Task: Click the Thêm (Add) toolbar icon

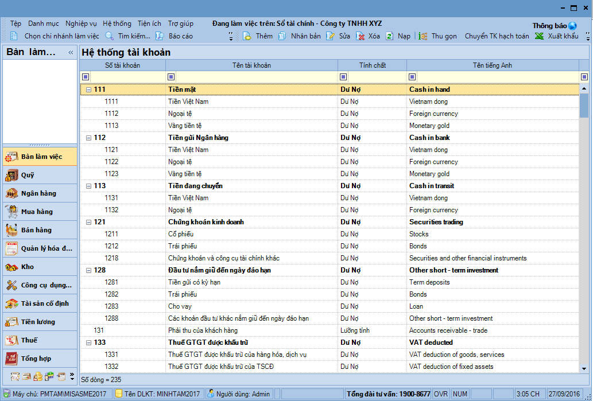Action: (x=247, y=36)
